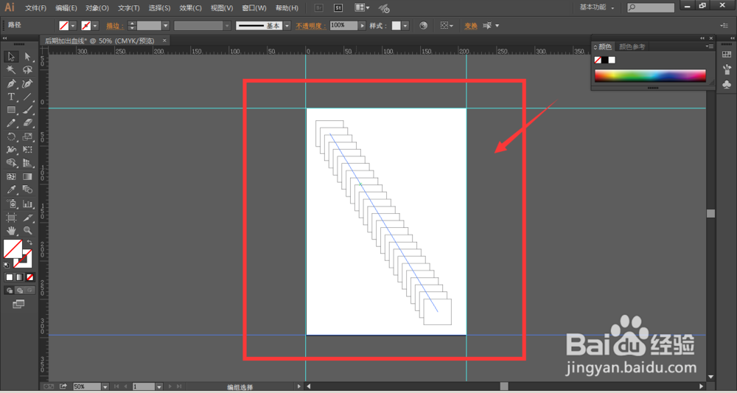Click the Bridge (Br) icon
Screen dimensions: 737x393
click(318, 8)
